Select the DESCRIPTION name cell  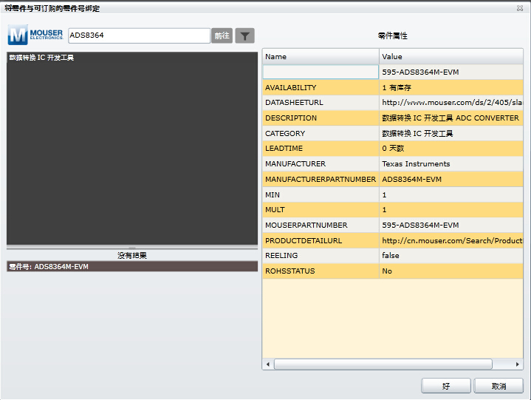321,118
